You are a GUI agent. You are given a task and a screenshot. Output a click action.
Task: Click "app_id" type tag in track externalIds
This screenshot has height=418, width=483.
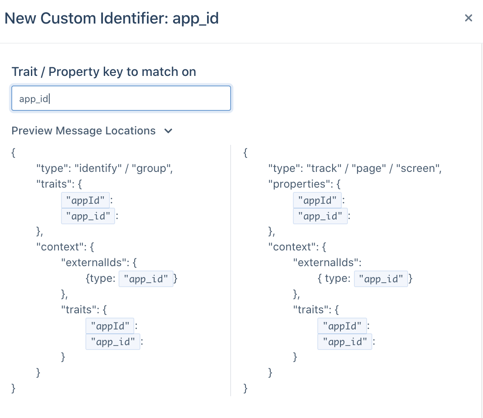[381, 279]
